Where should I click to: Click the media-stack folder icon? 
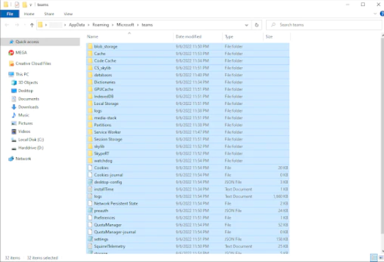(90, 118)
